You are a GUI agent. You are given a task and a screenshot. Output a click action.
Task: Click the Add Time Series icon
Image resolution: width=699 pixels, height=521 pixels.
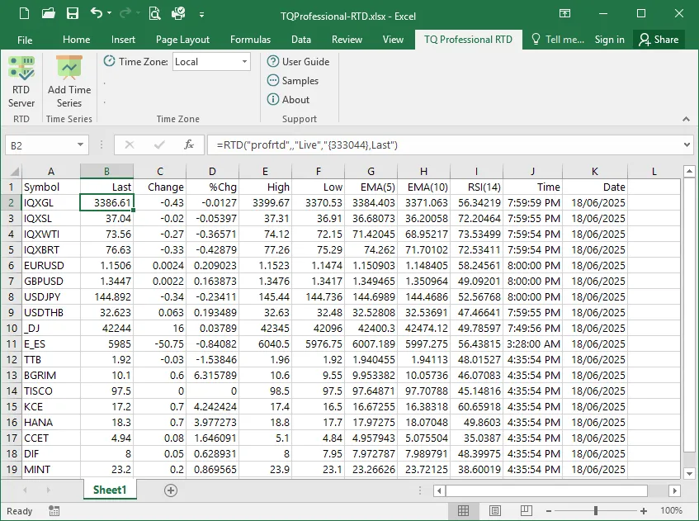69,83
